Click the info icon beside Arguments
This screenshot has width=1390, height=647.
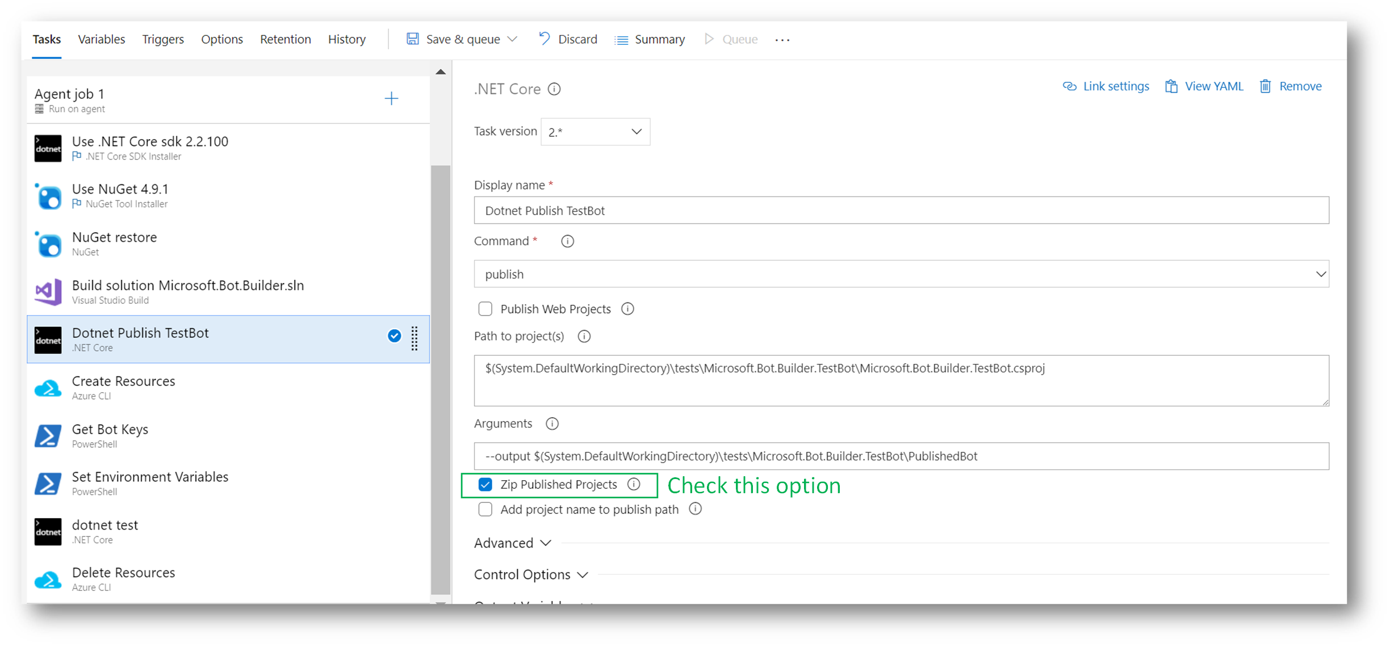point(552,424)
